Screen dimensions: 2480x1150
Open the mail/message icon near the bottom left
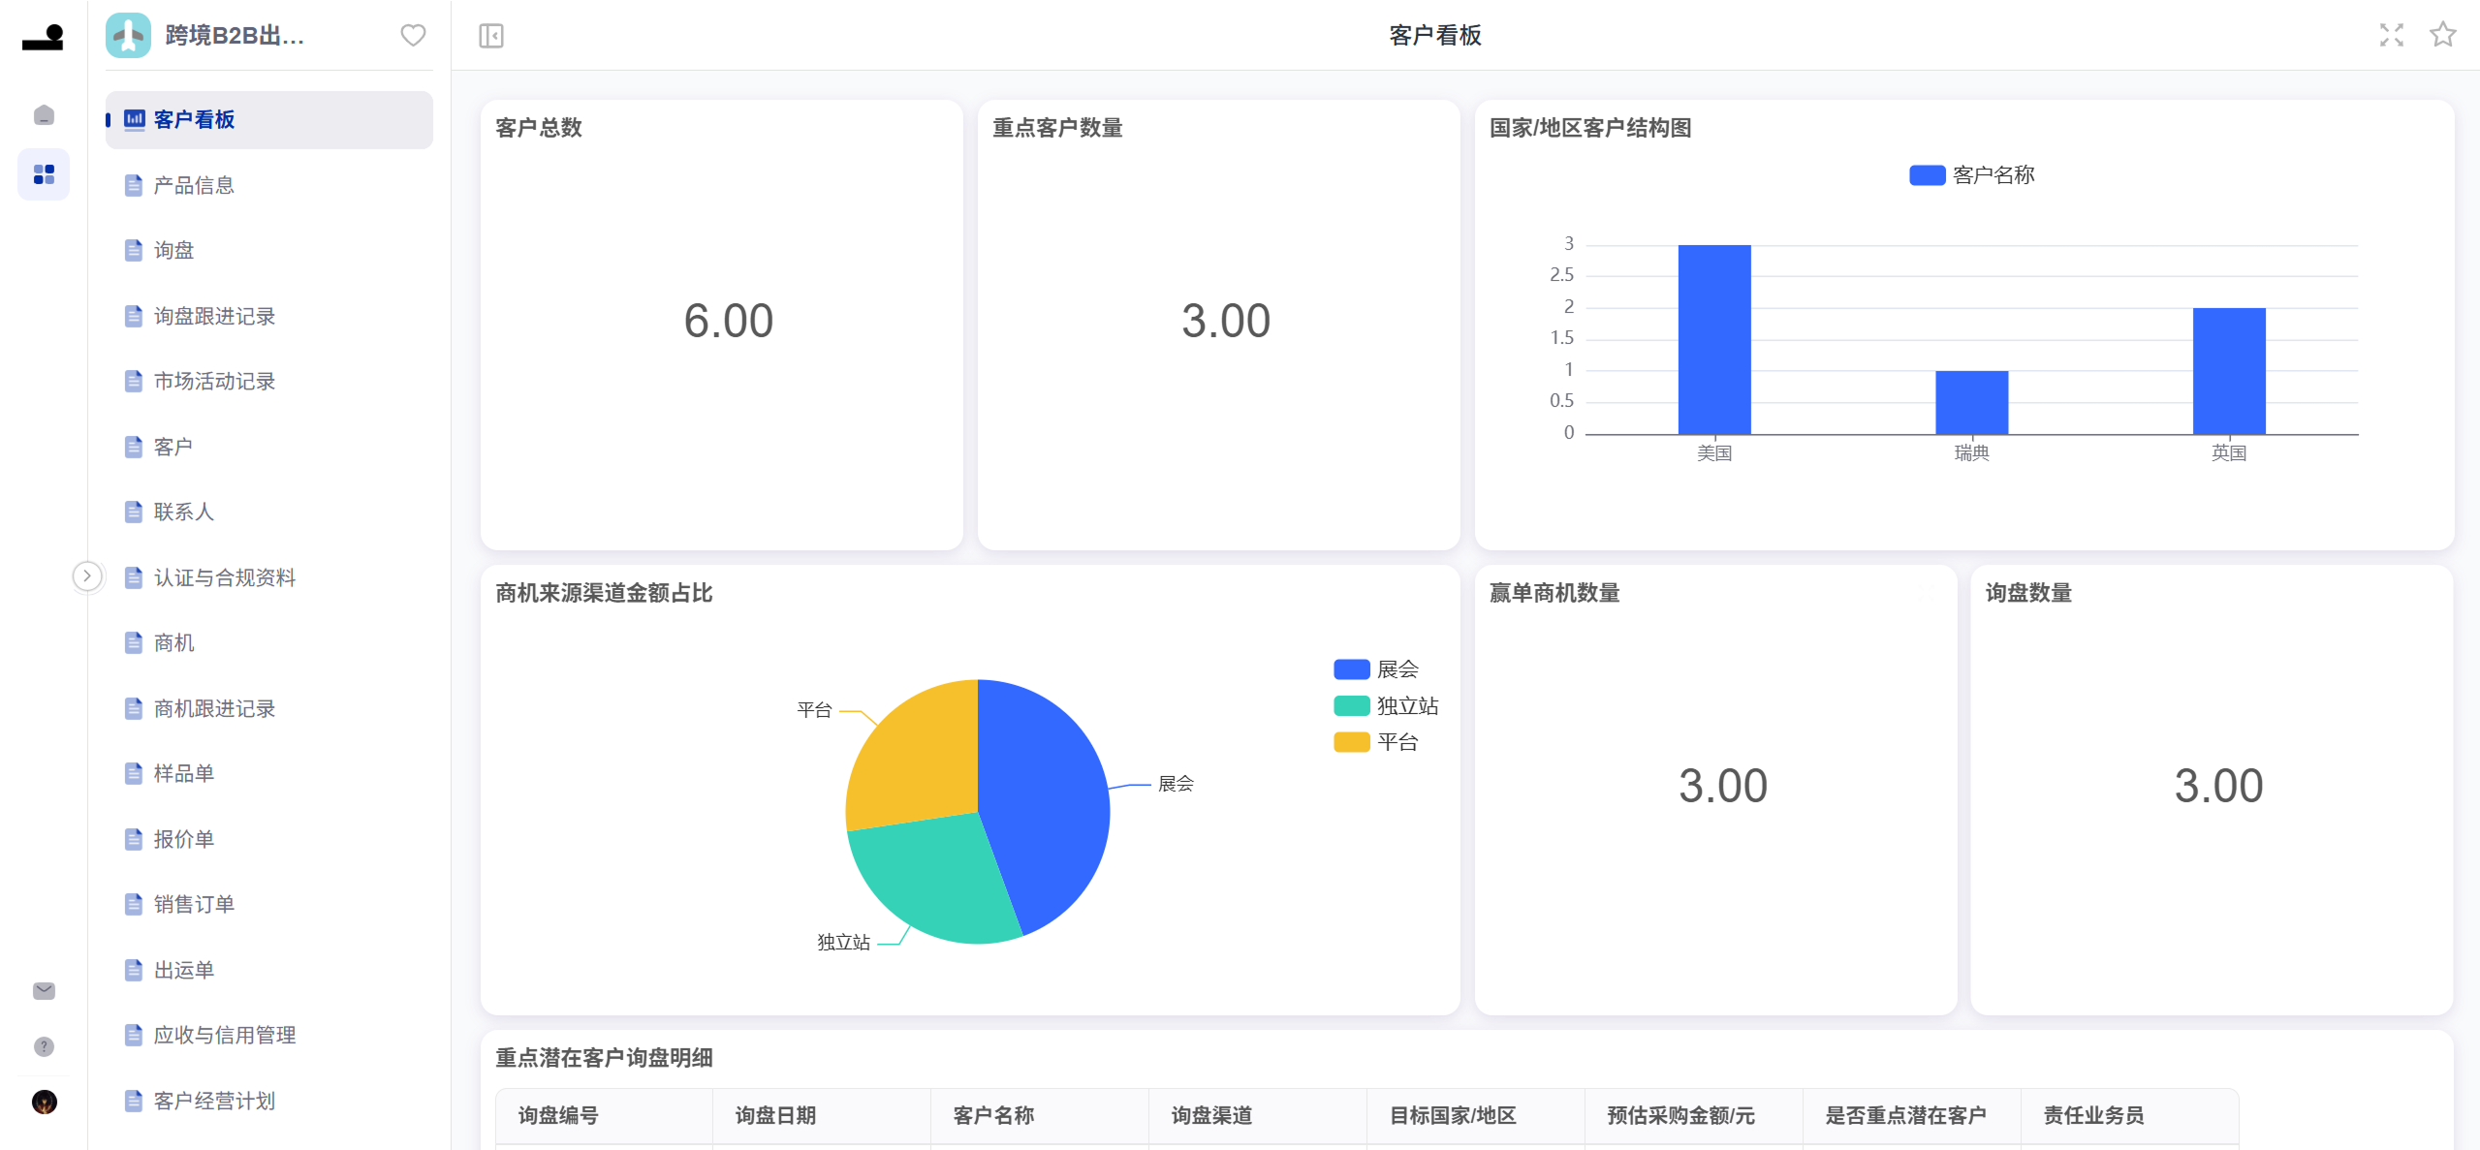click(43, 990)
